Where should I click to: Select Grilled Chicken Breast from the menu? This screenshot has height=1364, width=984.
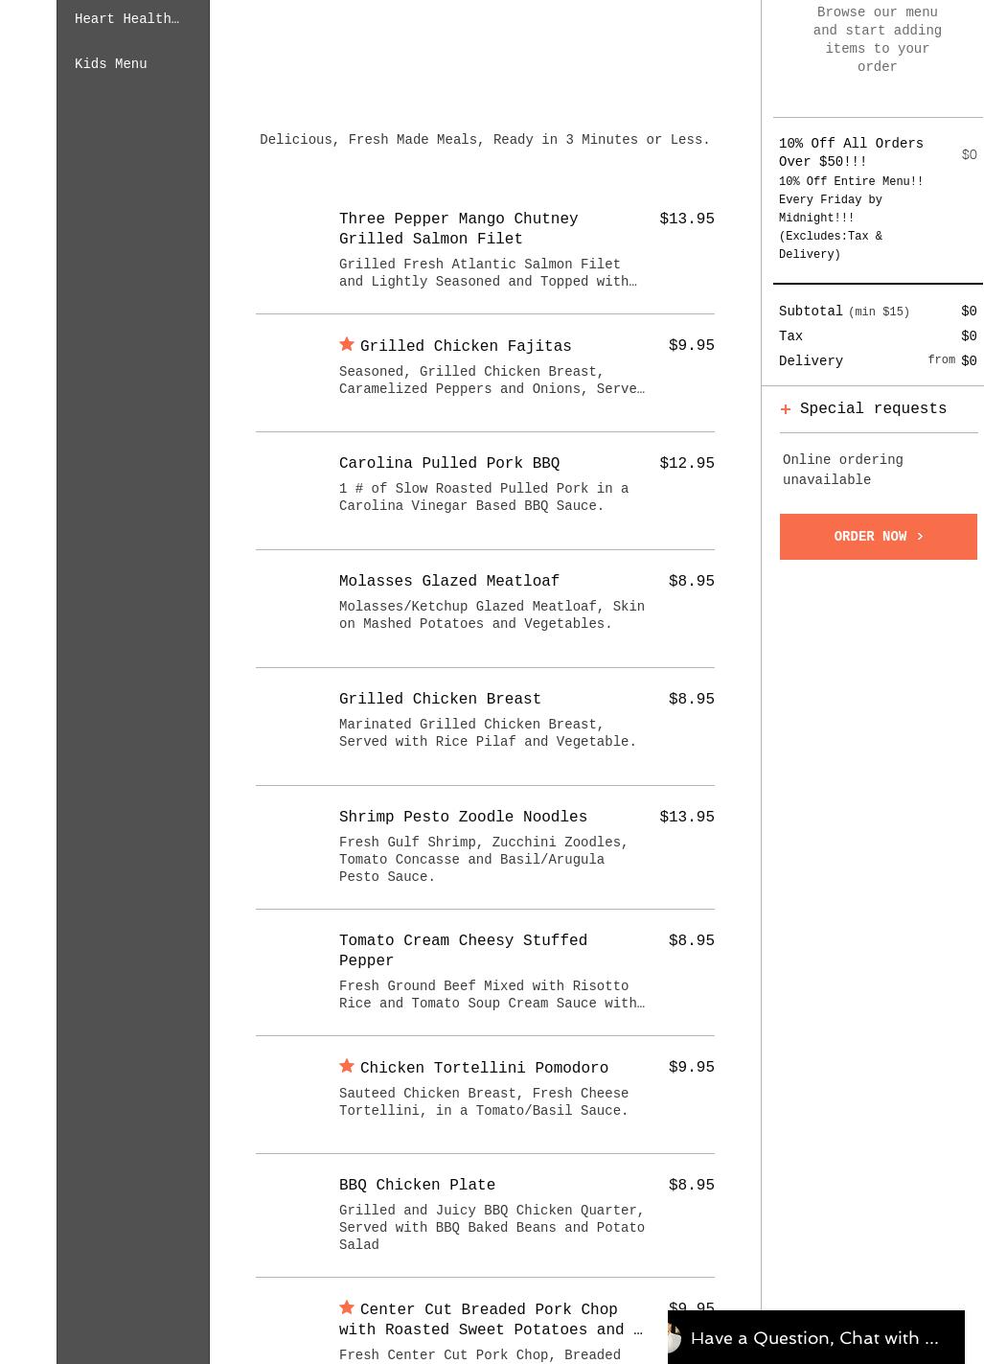pos(440,699)
